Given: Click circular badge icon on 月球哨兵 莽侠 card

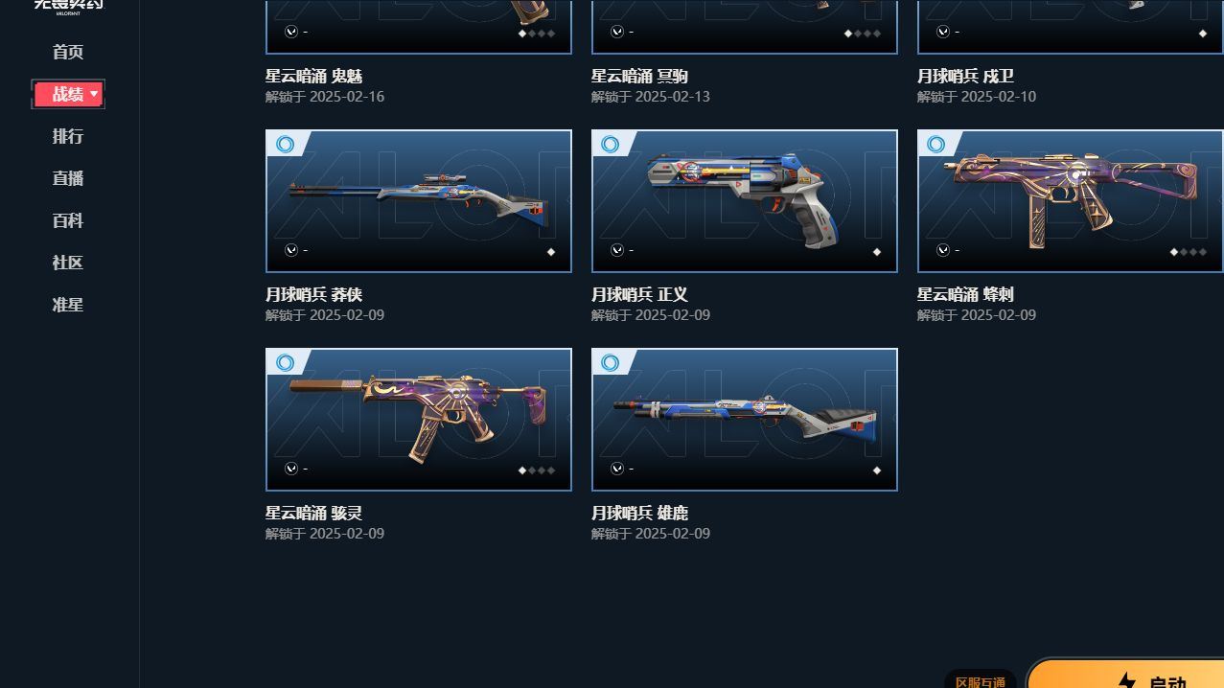Looking at the screenshot, I should click(x=285, y=144).
